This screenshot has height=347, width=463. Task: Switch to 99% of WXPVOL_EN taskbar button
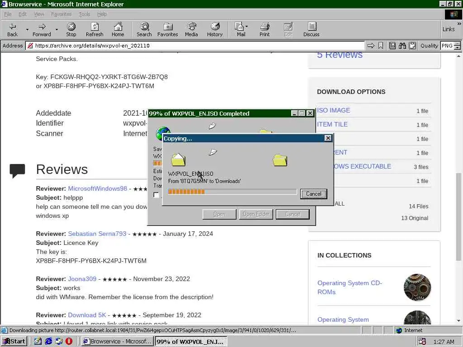coord(191,342)
